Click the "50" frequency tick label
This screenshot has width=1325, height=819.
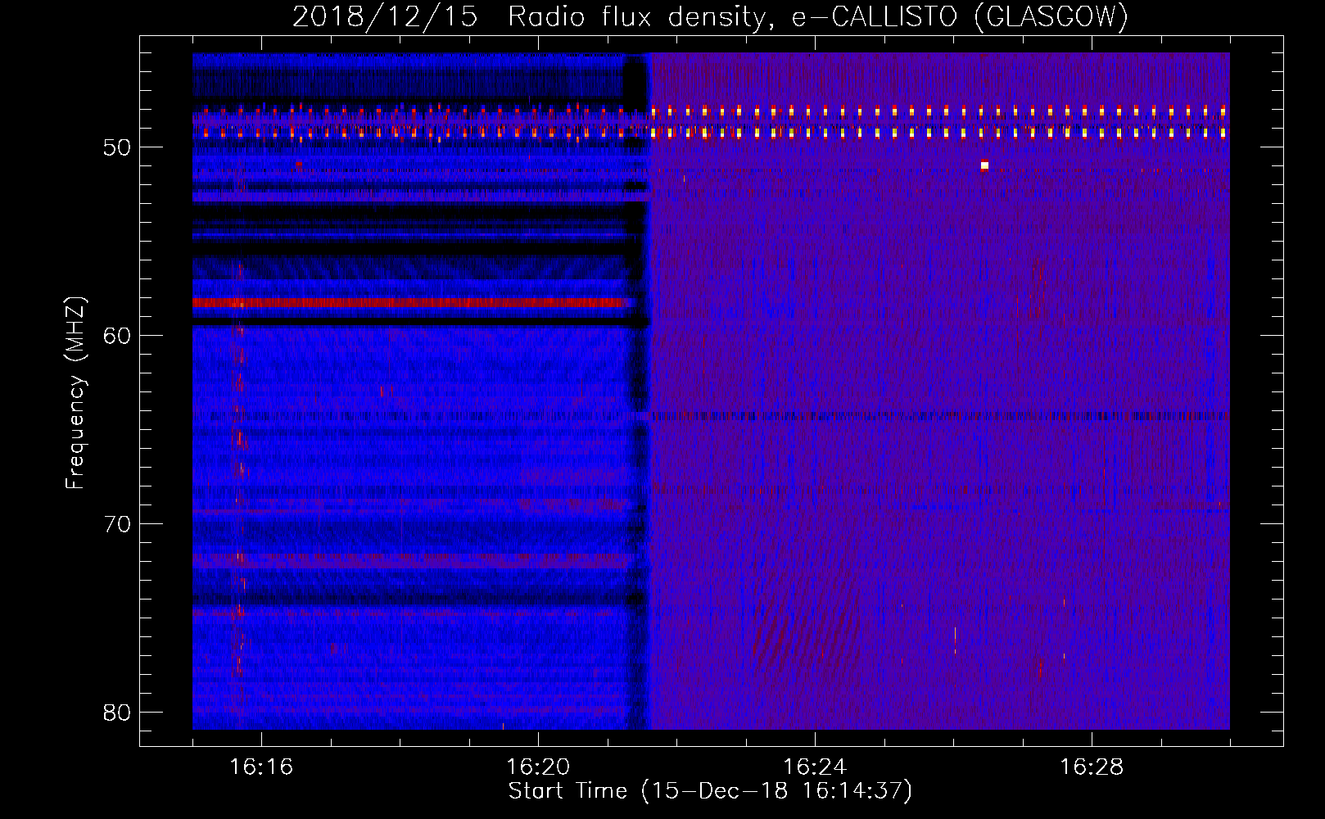point(117,147)
